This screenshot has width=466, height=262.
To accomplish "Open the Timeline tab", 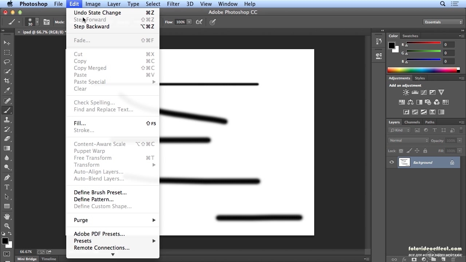I will pos(48,259).
